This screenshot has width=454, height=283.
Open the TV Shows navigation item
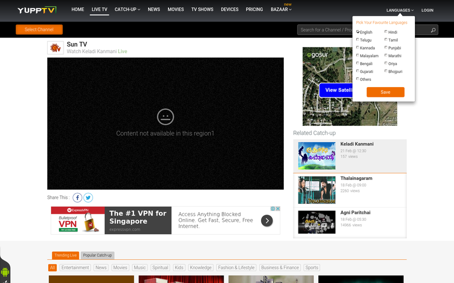pyautogui.click(x=202, y=10)
